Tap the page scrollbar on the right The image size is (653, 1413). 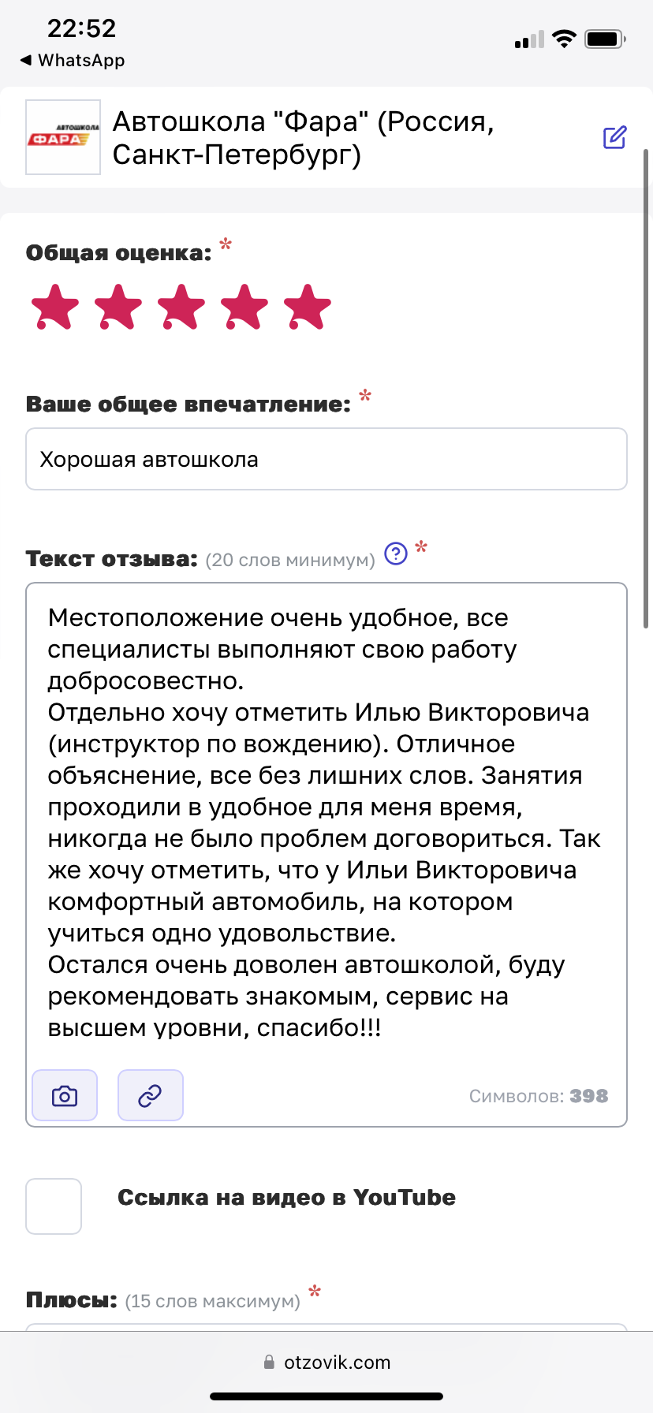(647, 386)
